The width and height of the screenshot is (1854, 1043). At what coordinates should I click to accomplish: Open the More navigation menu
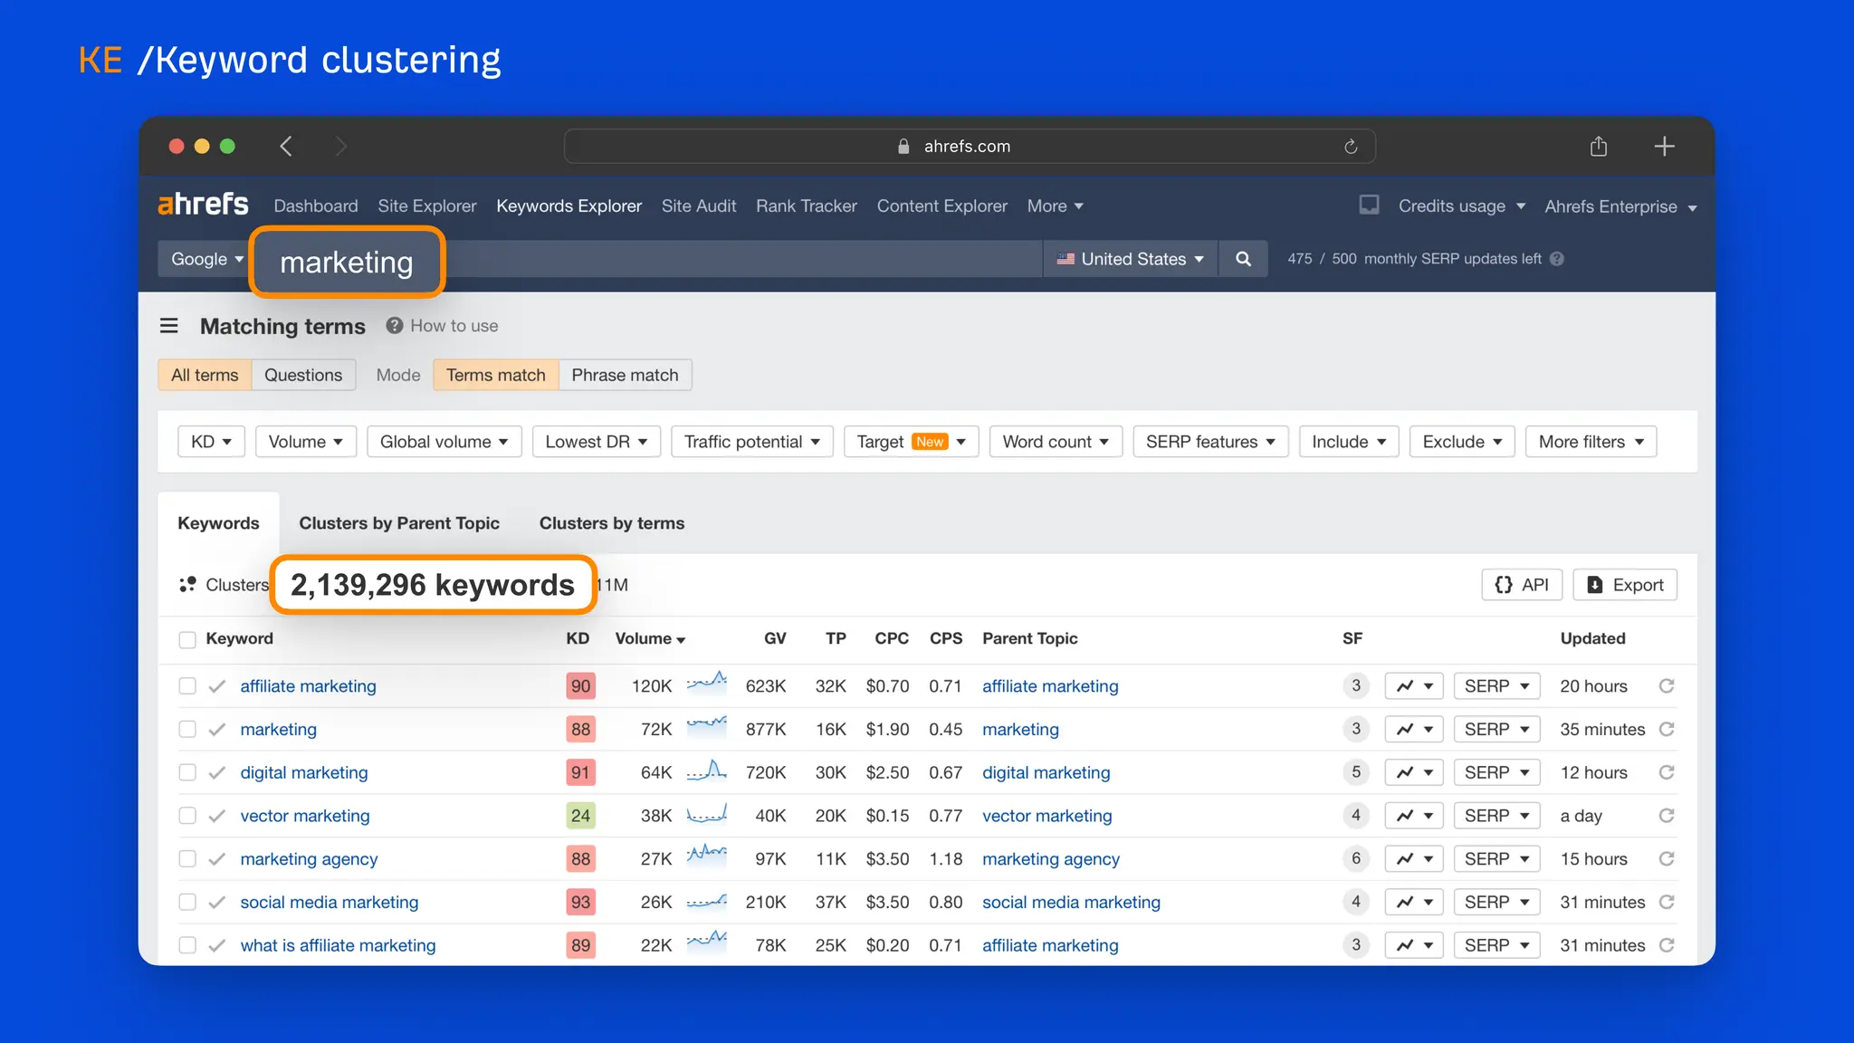pyautogui.click(x=1055, y=206)
